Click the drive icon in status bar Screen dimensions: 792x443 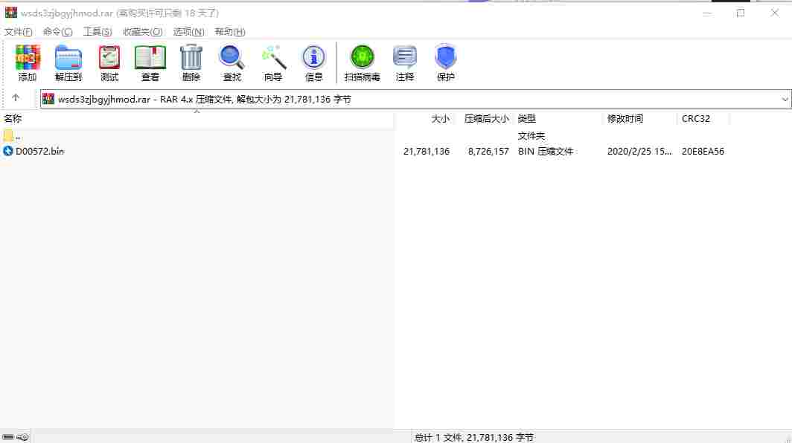tap(7, 437)
